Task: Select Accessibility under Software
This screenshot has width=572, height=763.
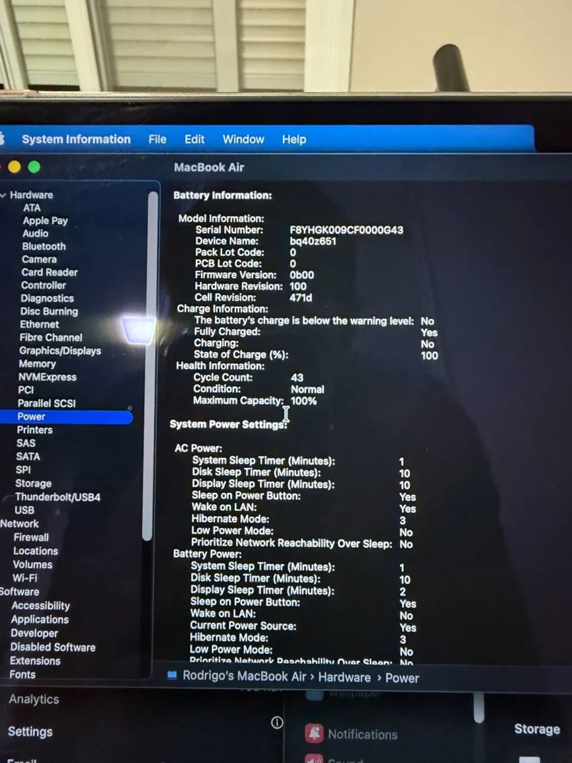Action: (41, 606)
